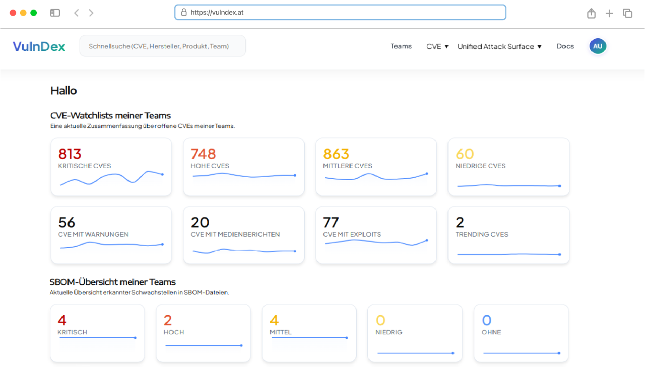This screenshot has width=645, height=378.
Task: Open the AU user avatar menu
Action: [598, 46]
